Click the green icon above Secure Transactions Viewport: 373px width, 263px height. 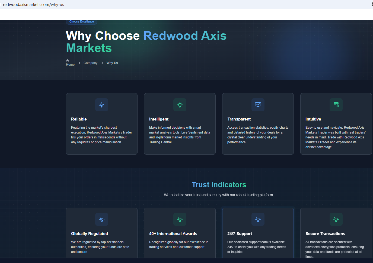pos(336,219)
